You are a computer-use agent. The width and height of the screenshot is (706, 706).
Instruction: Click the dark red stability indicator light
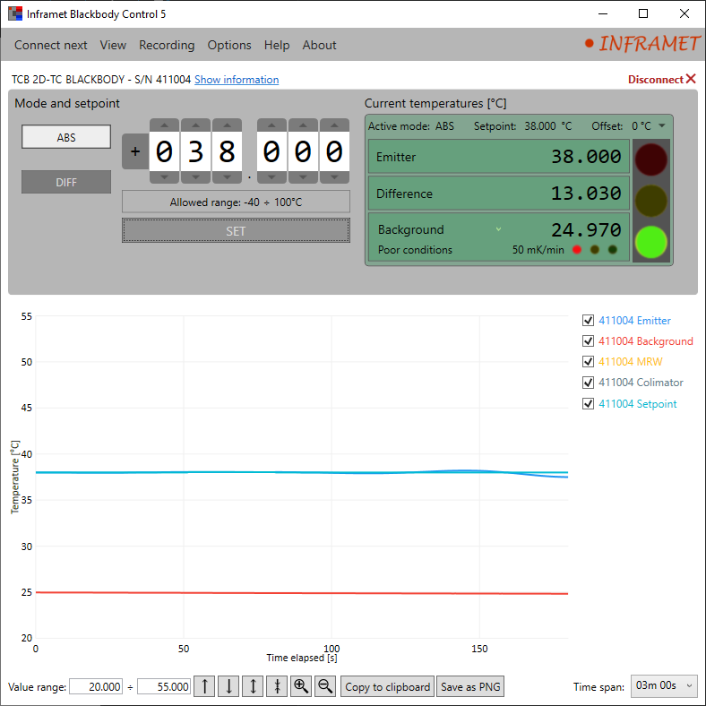coord(650,159)
